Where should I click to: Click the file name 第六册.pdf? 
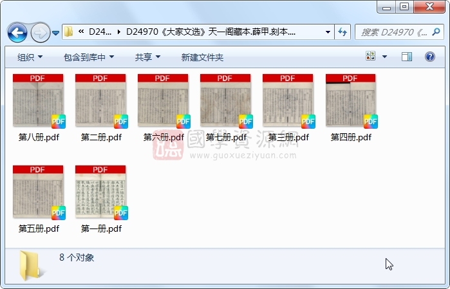tap(164, 137)
